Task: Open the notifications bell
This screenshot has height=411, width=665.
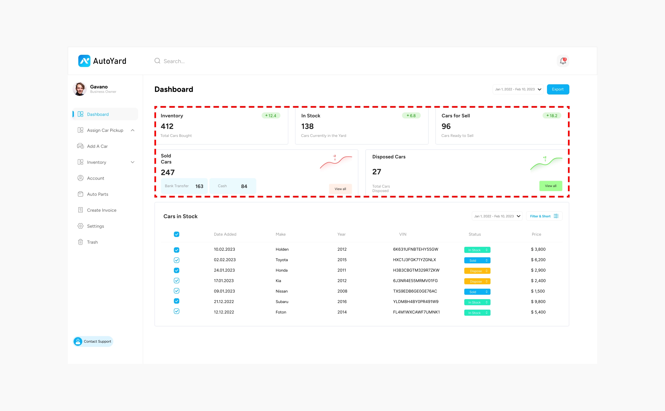Action: [563, 61]
